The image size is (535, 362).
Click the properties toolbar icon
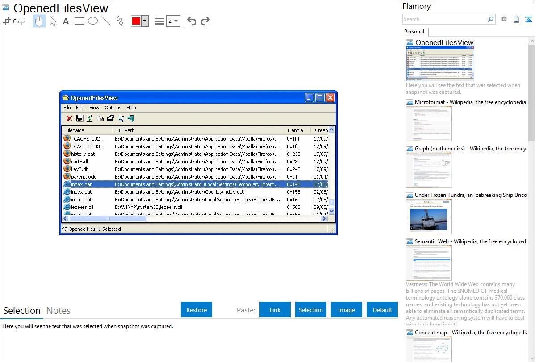(110, 118)
